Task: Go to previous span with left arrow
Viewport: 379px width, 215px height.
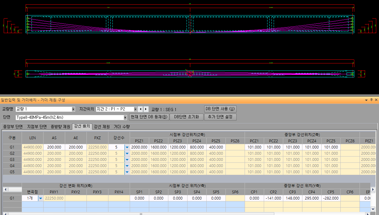Action: (141, 109)
